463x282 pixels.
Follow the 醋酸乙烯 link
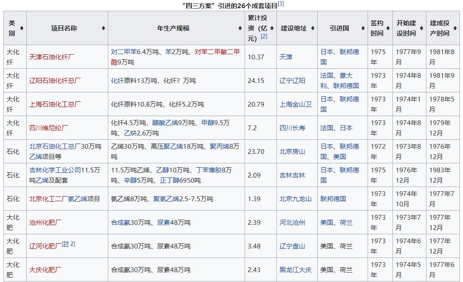click(165, 123)
